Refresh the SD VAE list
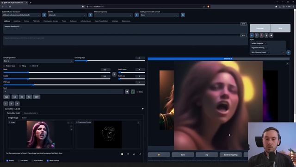 click(x=91, y=15)
